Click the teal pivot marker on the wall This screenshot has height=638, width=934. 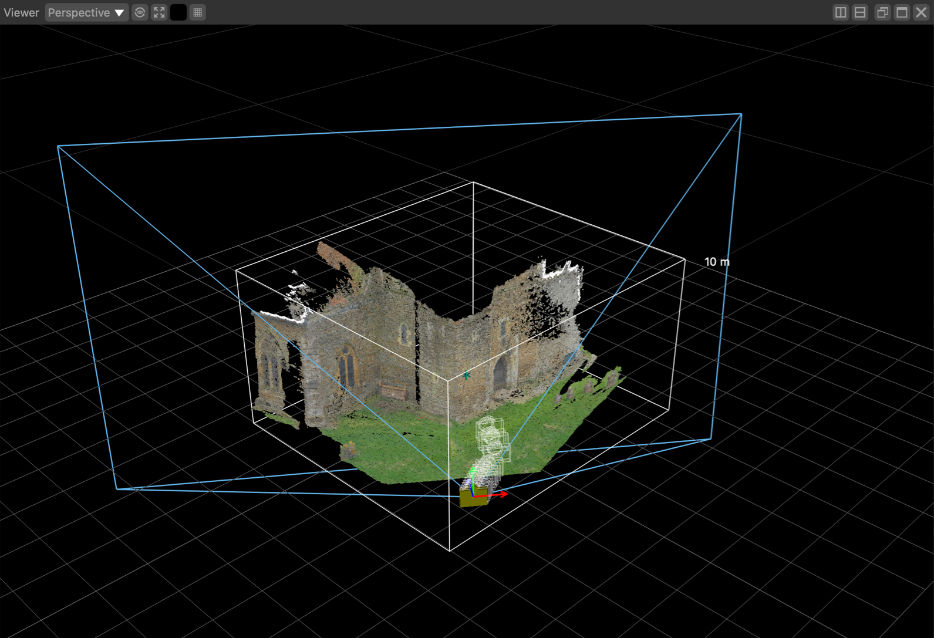point(466,374)
